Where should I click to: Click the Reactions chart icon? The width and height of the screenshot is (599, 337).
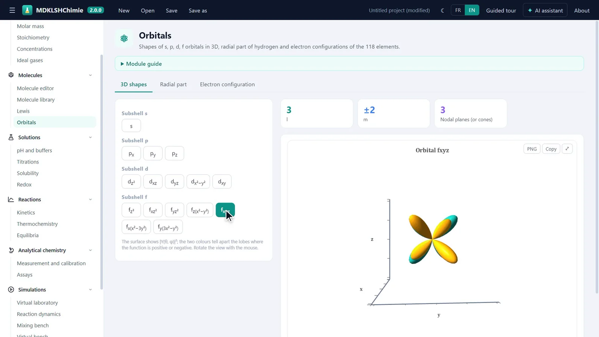click(11, 199)
